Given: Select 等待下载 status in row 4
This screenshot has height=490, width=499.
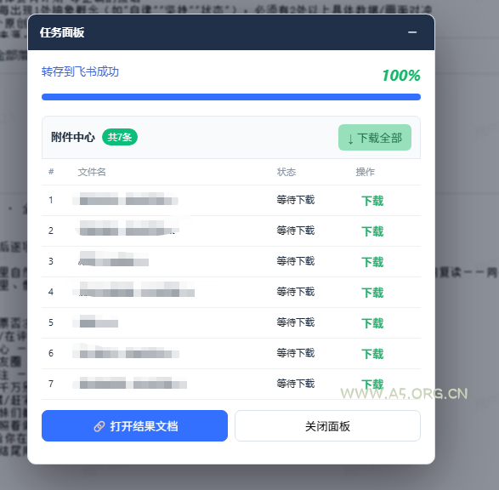Looking at the screenshot, I should [x=296, y=292].
